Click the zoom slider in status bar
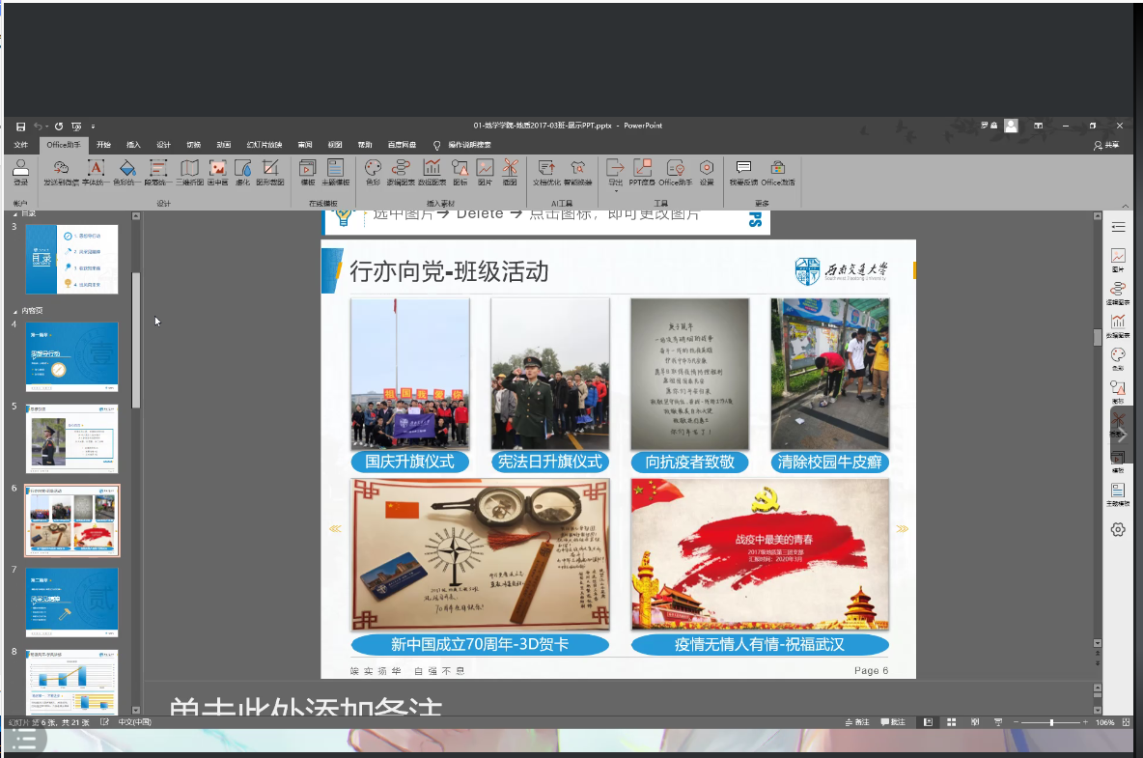Image resolution: width=1143 pixels, height=758 pixels. (x=1050, y=722)
